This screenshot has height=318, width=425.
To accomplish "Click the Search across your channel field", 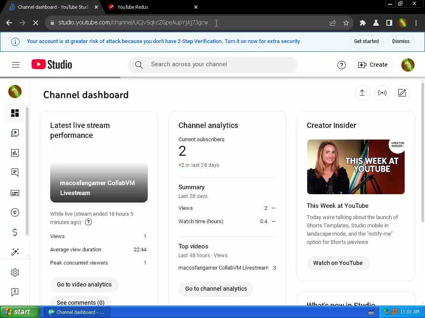I will coord(213,65).
